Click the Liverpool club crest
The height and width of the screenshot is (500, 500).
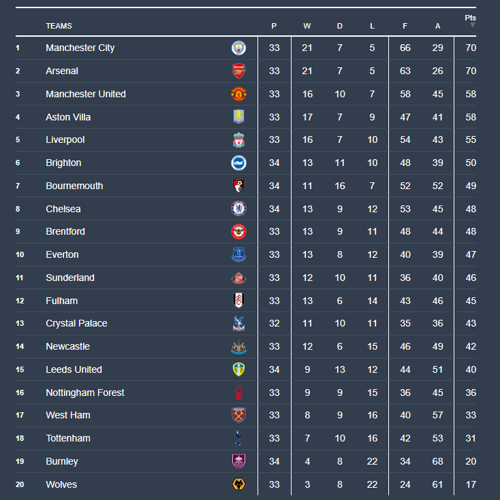click(238, 140)
